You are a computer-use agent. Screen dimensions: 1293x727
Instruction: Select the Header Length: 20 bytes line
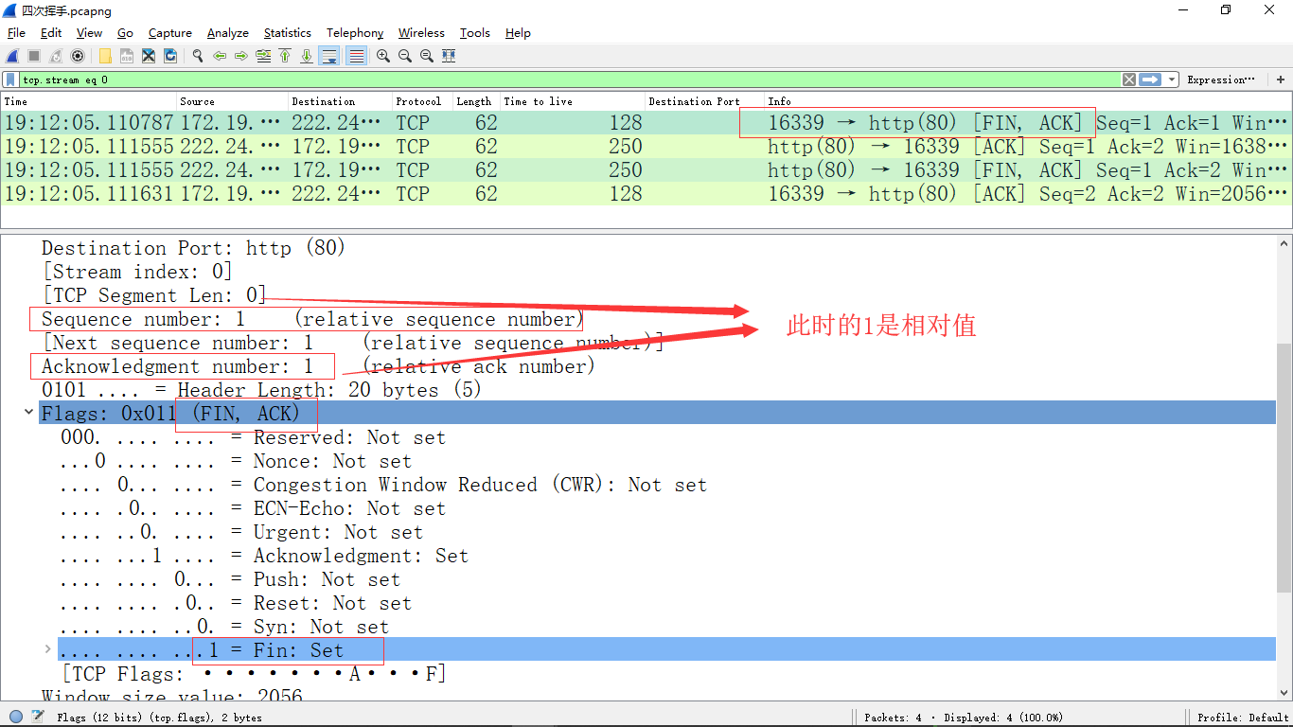click(261, 390)
